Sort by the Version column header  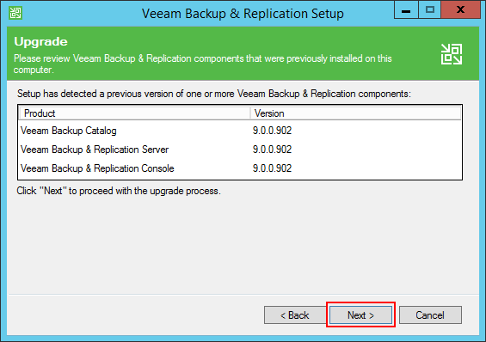[x=355, y=113]
